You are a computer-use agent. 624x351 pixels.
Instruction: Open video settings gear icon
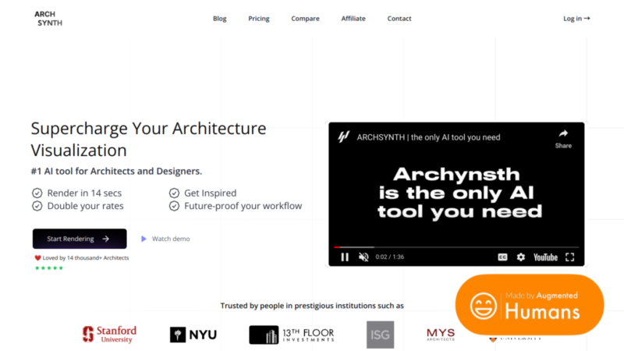[520, 257]
